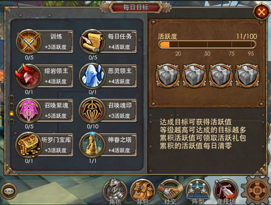Open the 训练 training goal
The height and width of the screenshot is (205, 271).
[x=45, y=42]
